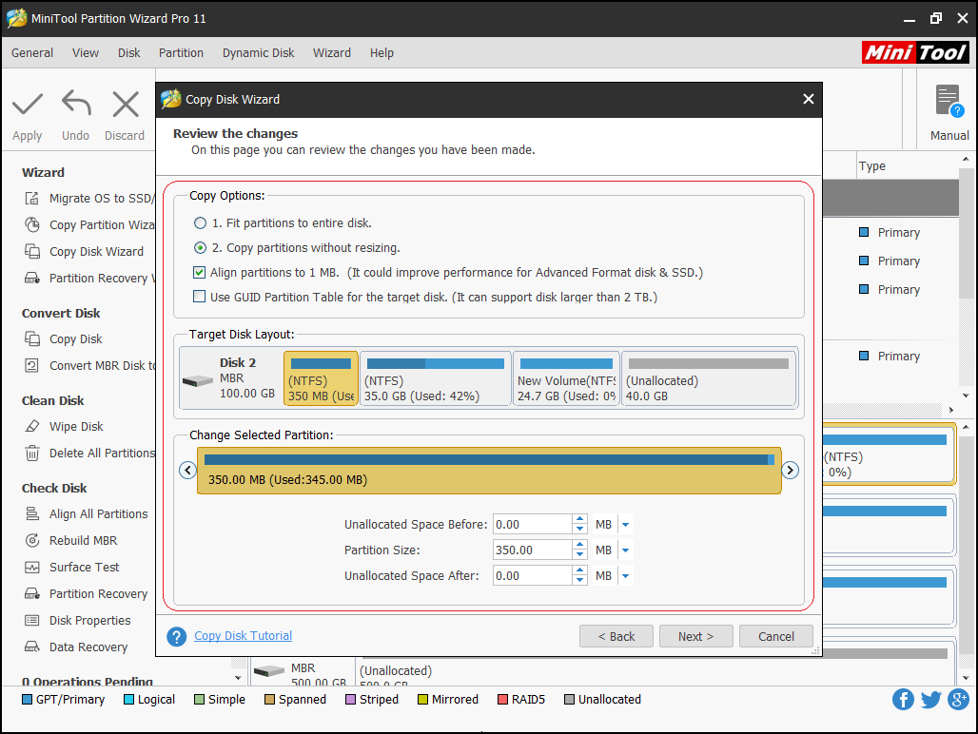Launch Data Recovery icon
Screen dimensions: 978x734
point(31,647)
